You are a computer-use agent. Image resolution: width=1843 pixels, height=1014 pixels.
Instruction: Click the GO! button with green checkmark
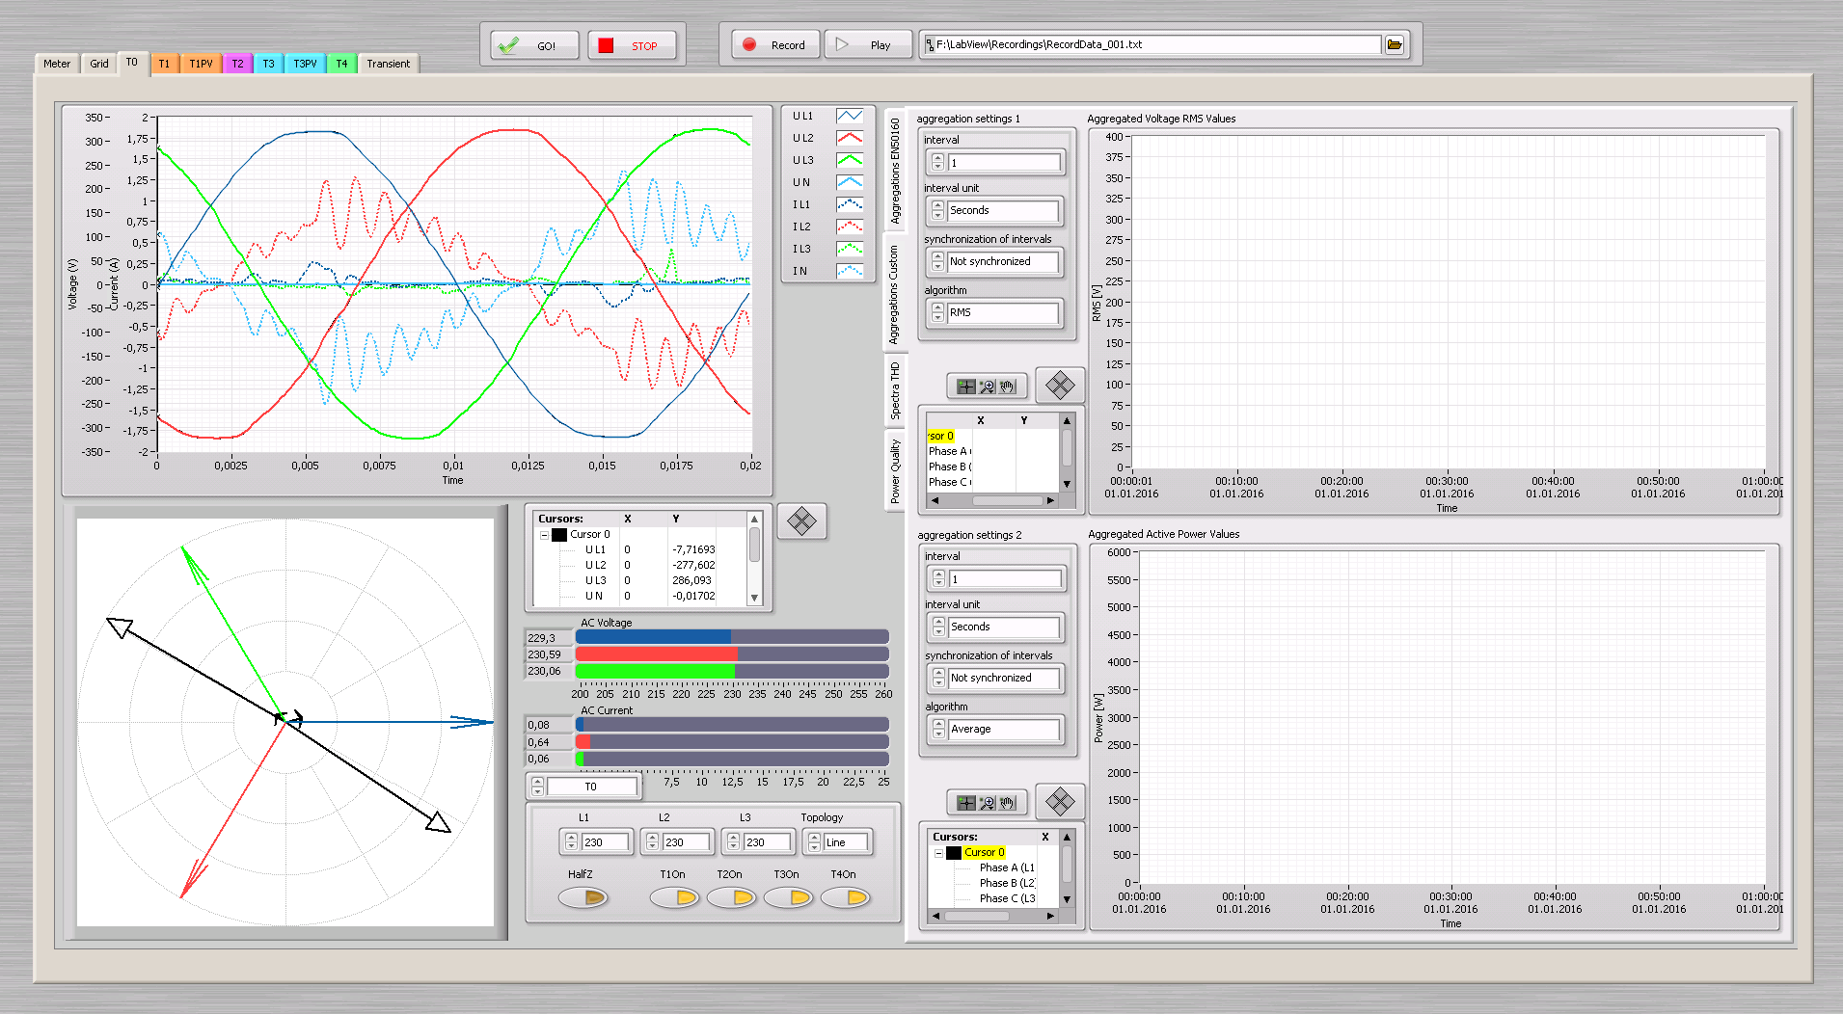tap(534, 45)
